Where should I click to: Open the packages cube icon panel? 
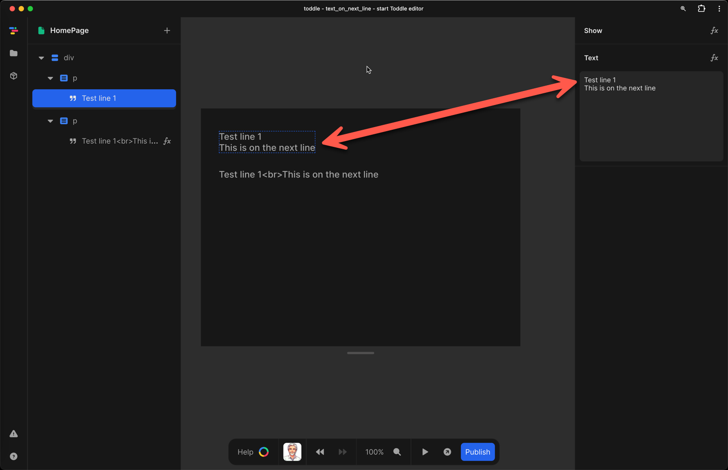pyautogui.click(x=14, y=76)
